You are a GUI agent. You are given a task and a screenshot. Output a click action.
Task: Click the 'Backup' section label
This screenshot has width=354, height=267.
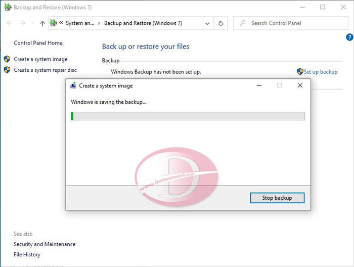(x=111, y=61)
